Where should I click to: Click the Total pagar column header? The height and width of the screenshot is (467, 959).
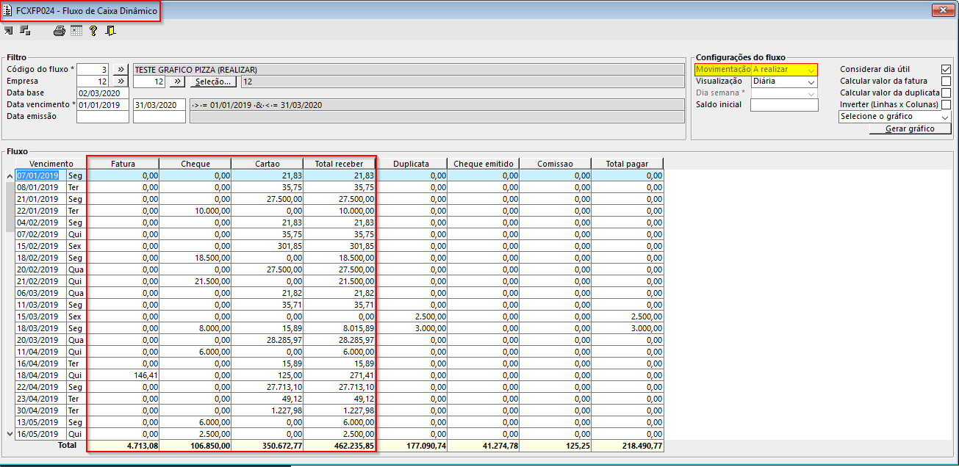[x=627, y=164]
